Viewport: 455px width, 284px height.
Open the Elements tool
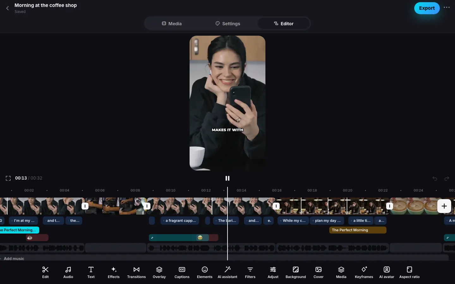click(205, 272)
